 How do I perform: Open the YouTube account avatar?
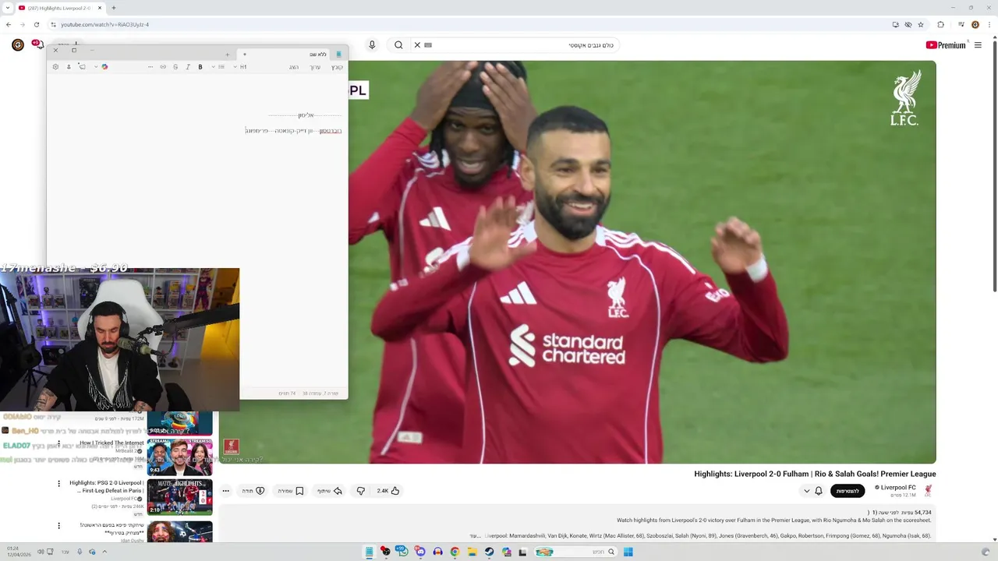click(17, 45)
